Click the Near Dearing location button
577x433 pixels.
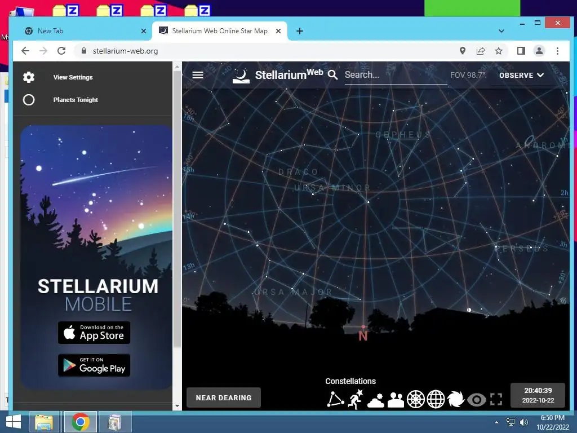coord(224,397)
